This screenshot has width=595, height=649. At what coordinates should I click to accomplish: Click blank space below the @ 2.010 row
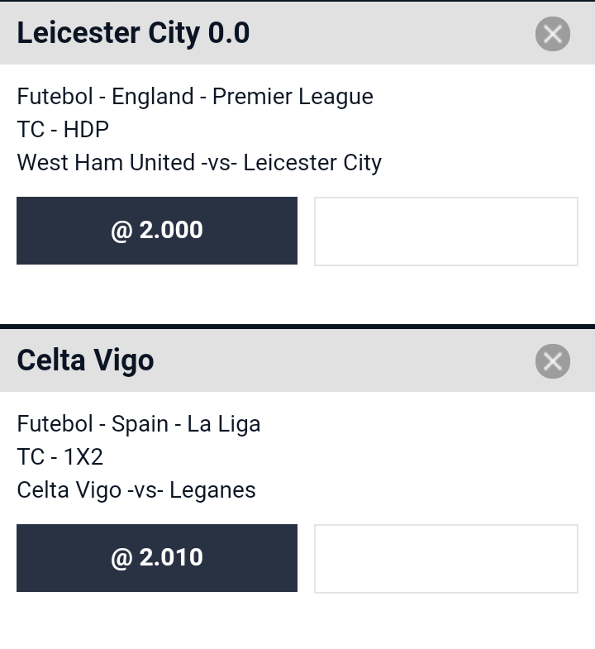click(297, 621)
